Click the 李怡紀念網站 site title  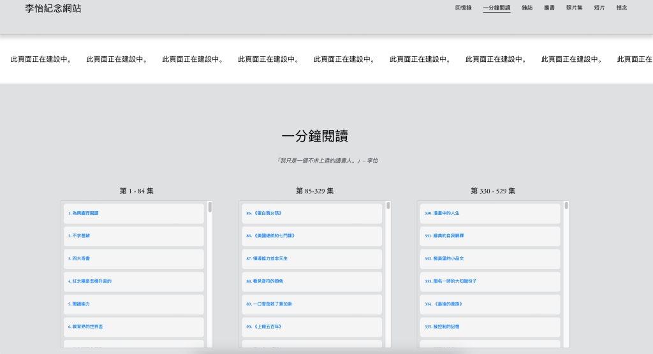click(53, 9)
